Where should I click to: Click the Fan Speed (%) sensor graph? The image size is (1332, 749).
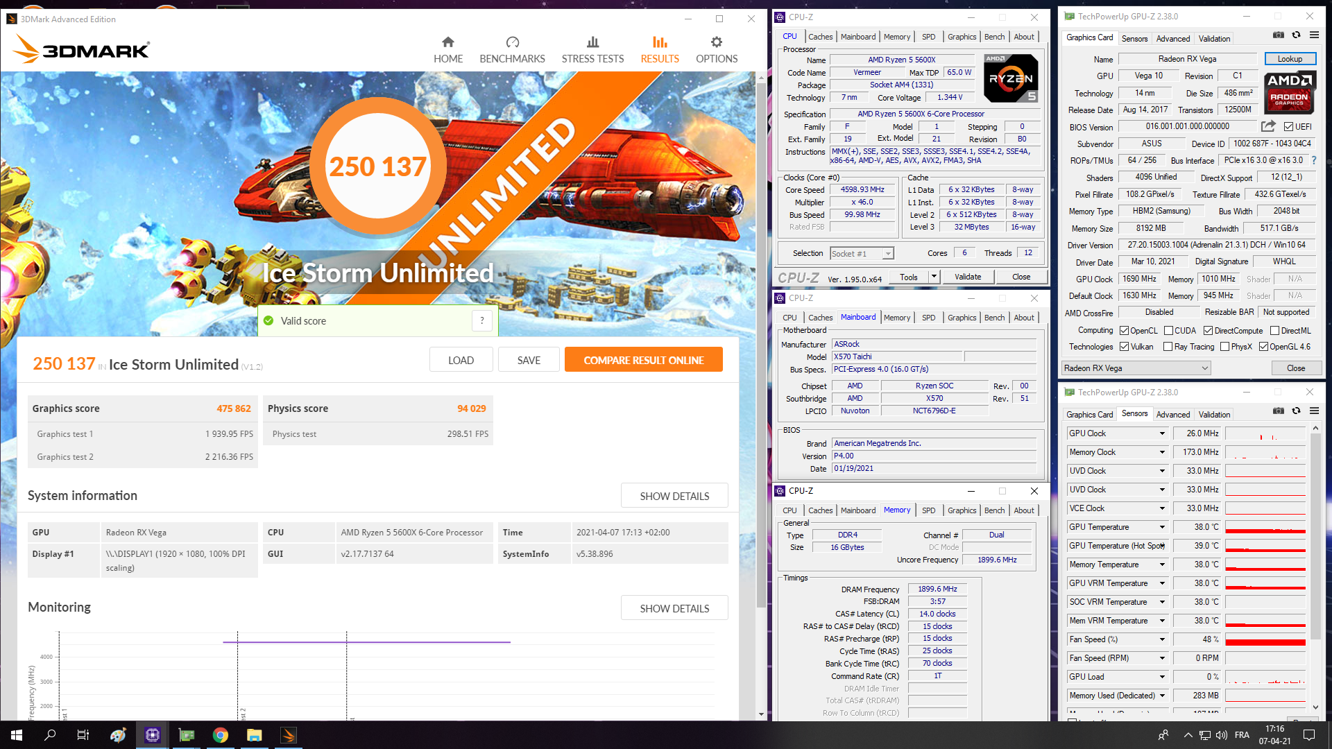pos(1265,639)
